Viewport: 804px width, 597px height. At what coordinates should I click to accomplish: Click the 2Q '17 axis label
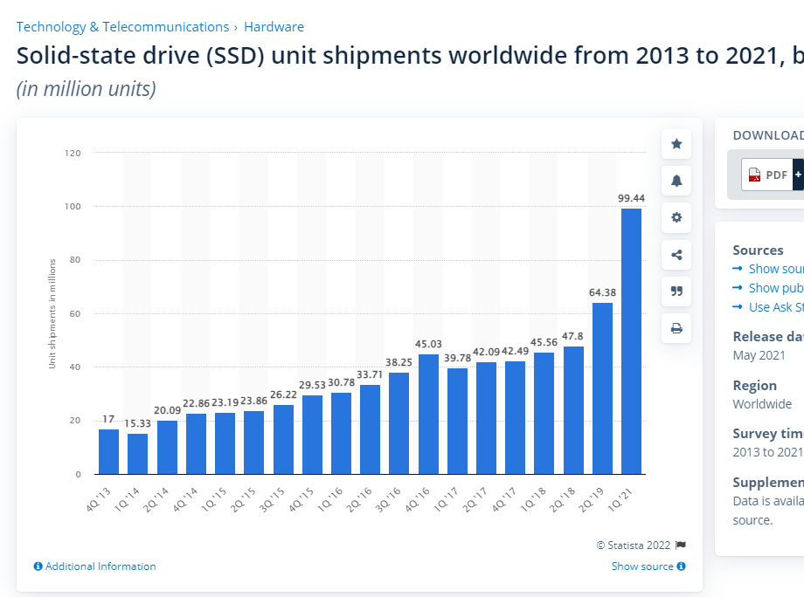point(475,500)
